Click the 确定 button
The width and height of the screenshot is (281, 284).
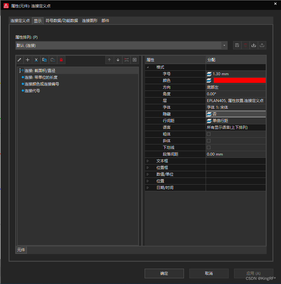tap(164, 273)
